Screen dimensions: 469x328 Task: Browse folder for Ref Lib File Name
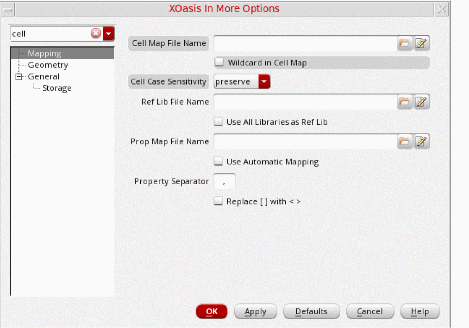(404, 102)
